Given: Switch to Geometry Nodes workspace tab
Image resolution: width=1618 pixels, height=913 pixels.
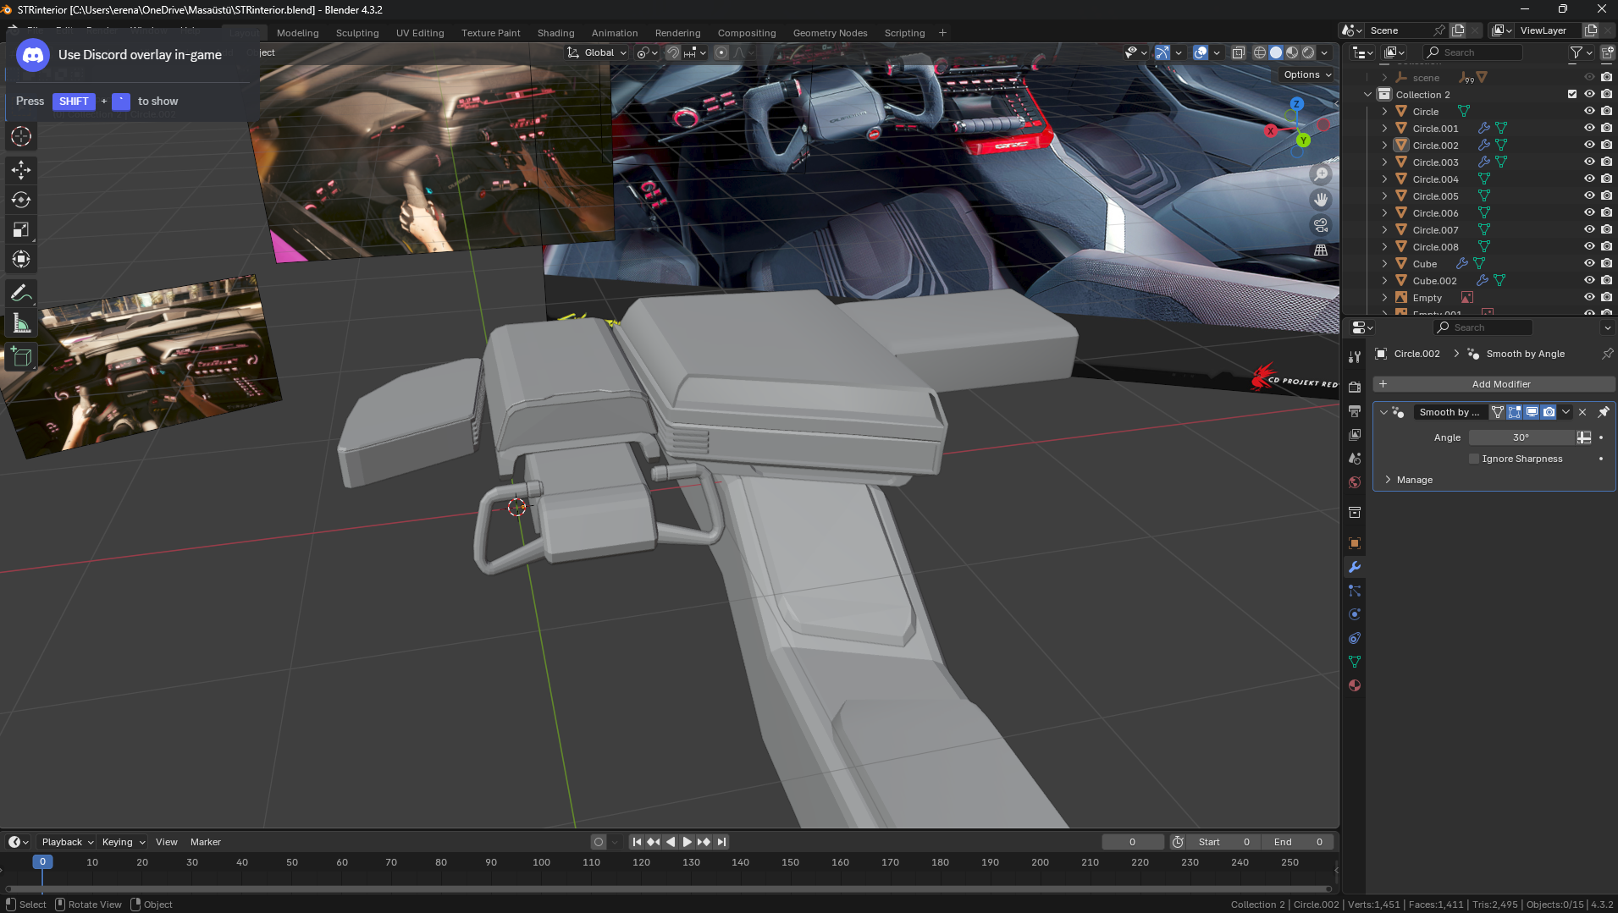Looking at the screenshot, I should [830, 33].
